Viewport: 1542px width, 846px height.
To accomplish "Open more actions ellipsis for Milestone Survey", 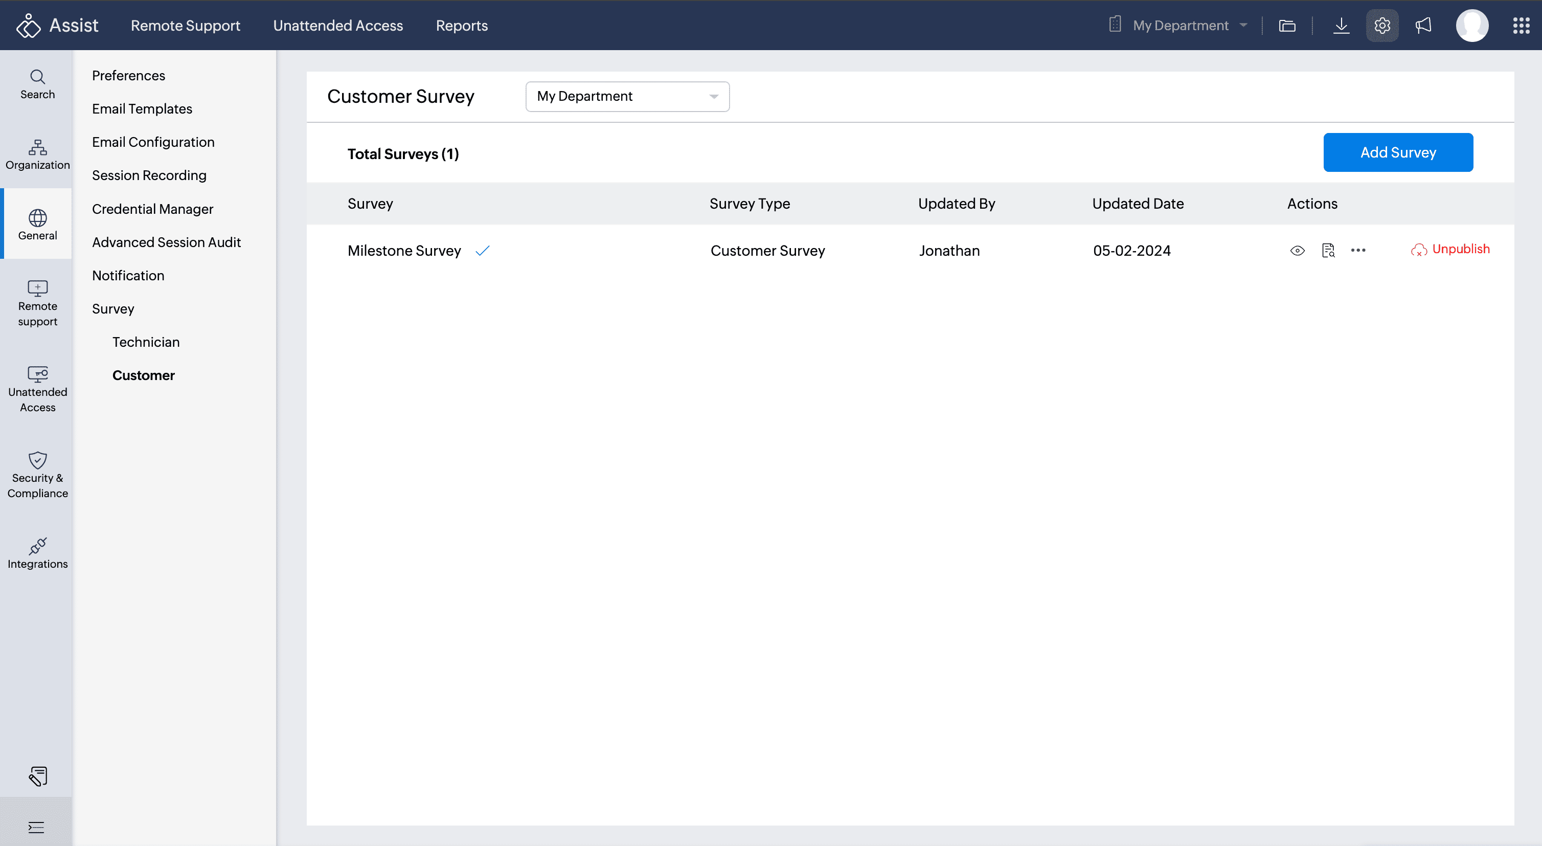I will [1357, 250].
